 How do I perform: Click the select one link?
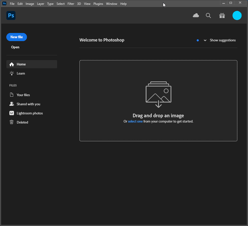point(135,121)
